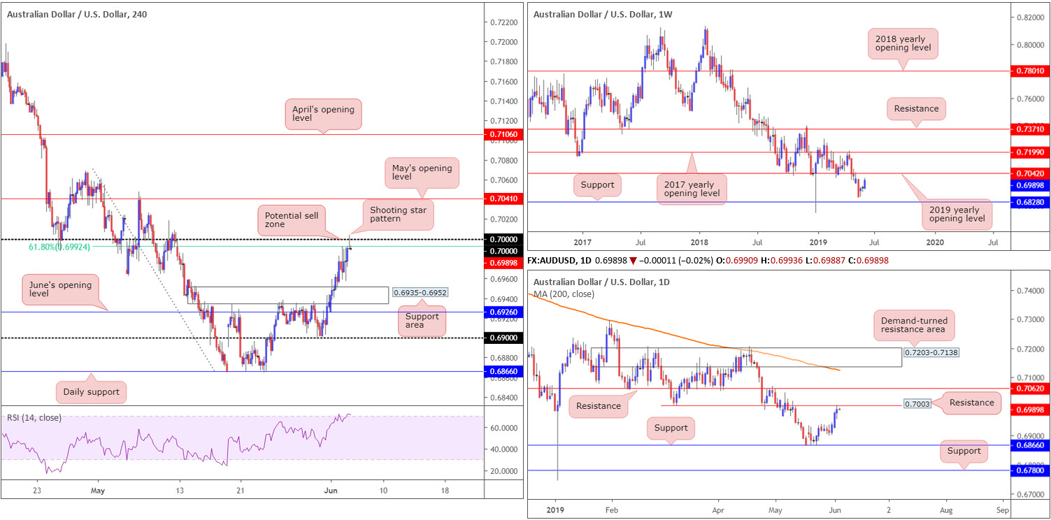Select the "Support area" callout

[x=422, y=322]
